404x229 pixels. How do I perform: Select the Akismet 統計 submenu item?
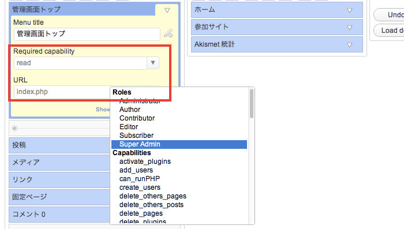(277, 44)
